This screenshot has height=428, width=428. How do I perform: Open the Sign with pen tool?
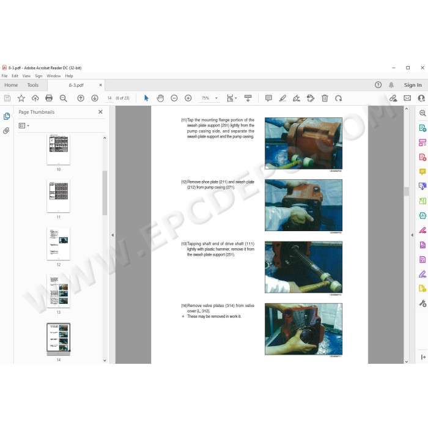[x=297, y=98]
